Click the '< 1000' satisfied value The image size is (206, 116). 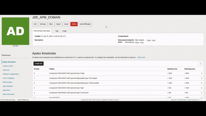tap(169, 83)
